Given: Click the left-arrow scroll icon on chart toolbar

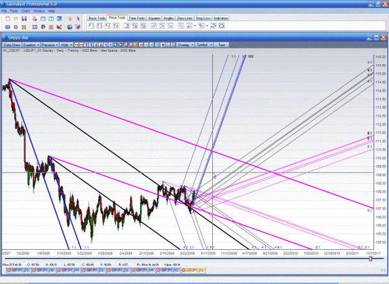Looking at the screenshot, I should [x=115, y=45].
